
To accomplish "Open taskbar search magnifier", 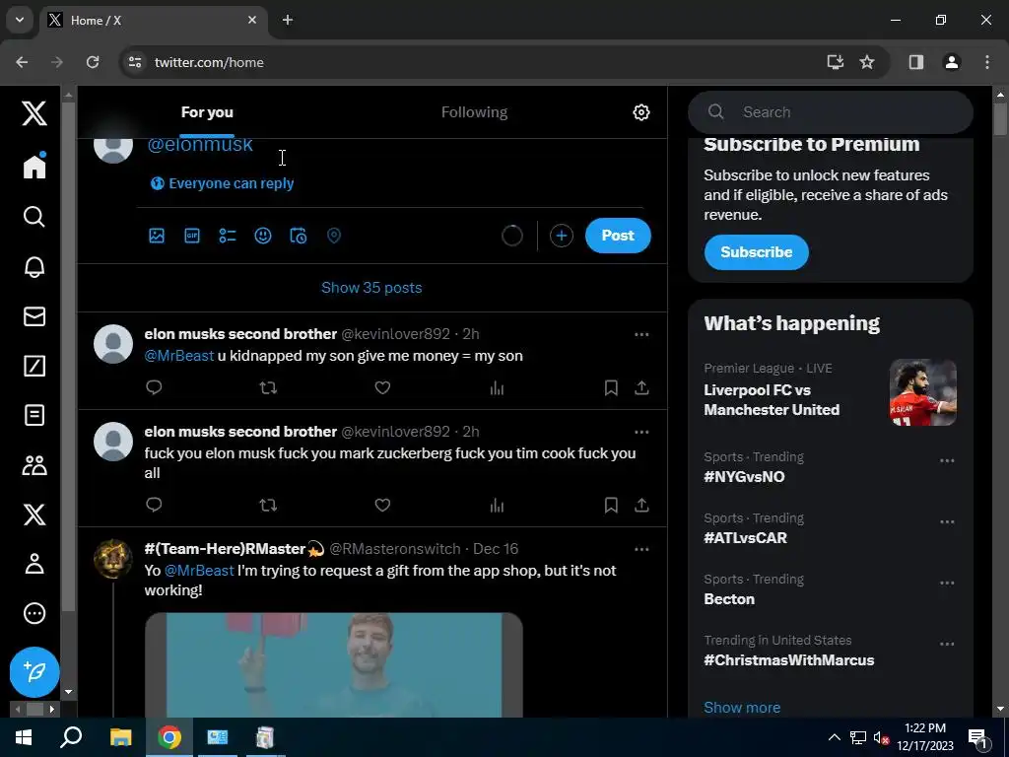I will (x=71, y=737).
